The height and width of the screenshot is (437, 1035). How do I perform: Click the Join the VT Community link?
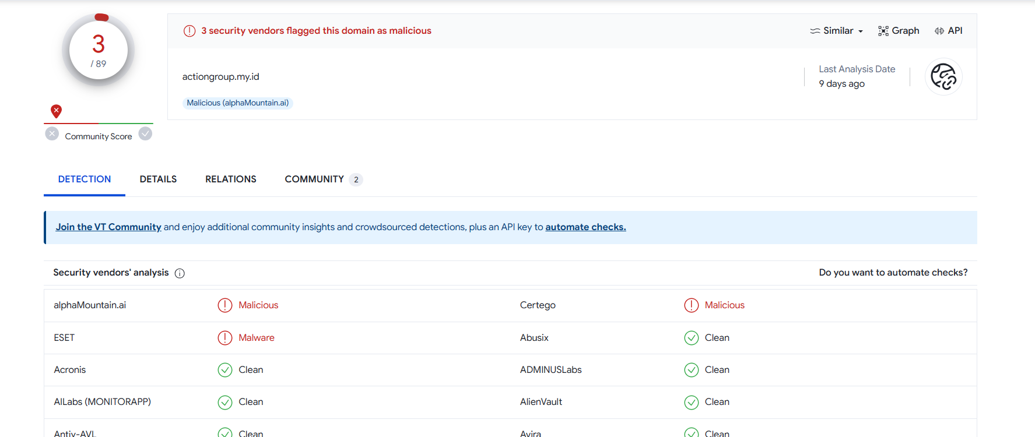[108, 227]
